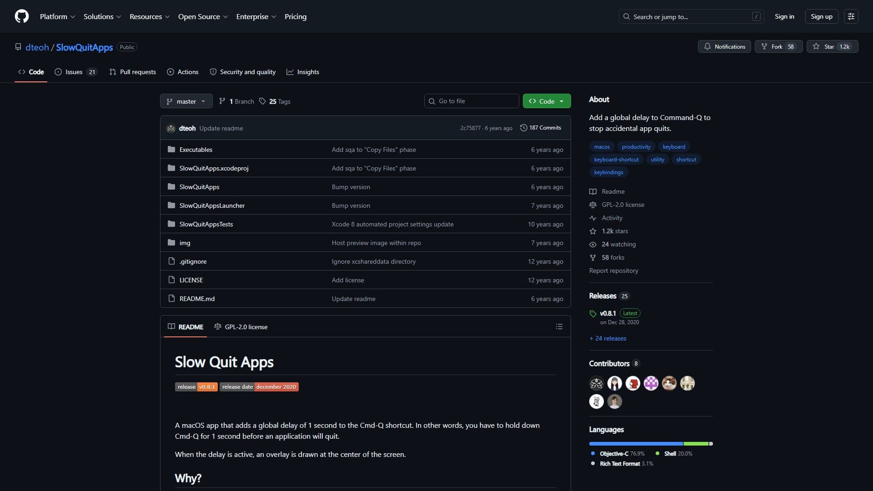
Task: Click the tags icon next to 25 Tags
Action: pyautogui.click(x=262, y=101)
